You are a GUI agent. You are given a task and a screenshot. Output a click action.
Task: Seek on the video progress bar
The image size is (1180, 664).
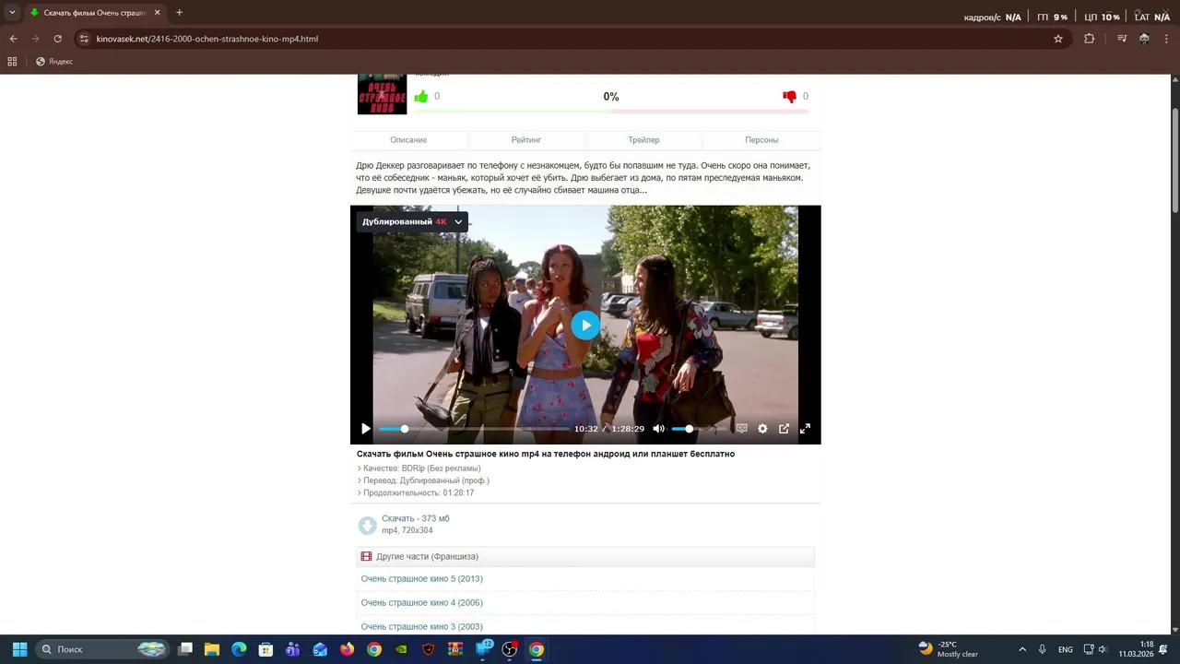pyautogui.click(x=474, y=429)
